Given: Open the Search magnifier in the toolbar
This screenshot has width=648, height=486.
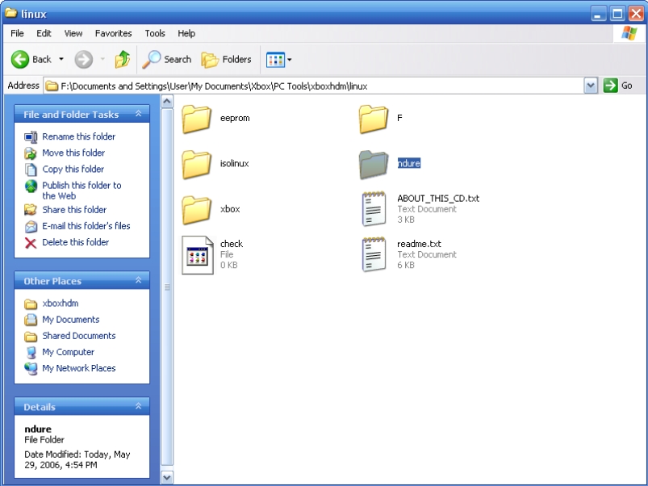Looking at the screenshot, I should pyautogui.click(x=151, y=59).
